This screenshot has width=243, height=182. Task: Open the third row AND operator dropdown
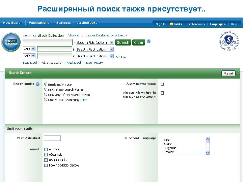click(x=29, y=56)
